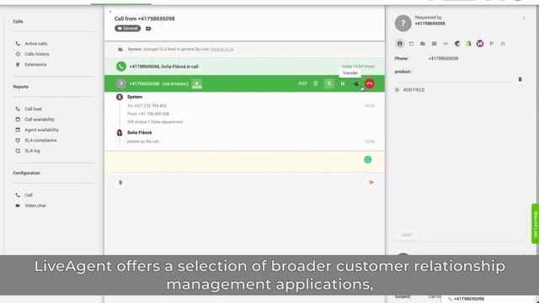The width and height of the screenshot is (539, 303).
Task: Open Active calls in the sidebar
Action: [35, 44]
